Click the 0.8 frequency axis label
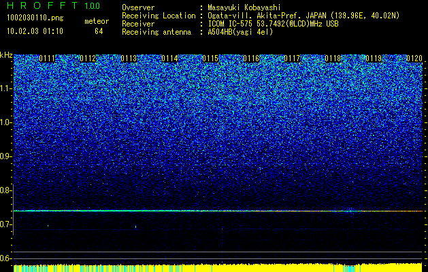The image size is (428, 272). click(4, 190)
